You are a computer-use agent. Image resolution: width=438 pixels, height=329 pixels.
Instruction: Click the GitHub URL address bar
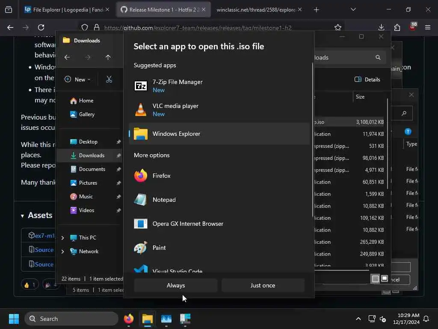(198, 28)
